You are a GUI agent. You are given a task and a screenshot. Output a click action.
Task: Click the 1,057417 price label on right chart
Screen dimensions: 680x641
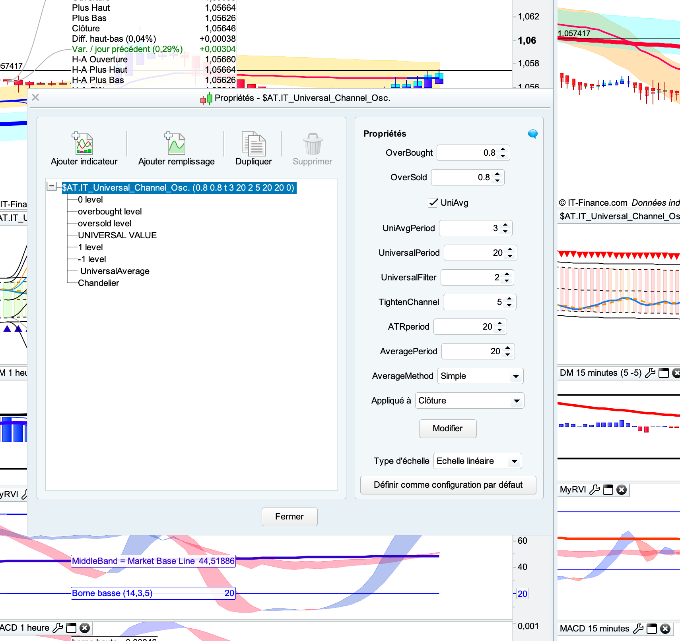[x=574, y=33]
